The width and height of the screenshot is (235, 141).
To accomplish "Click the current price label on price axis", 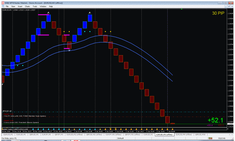I will [x=230, y=124].
